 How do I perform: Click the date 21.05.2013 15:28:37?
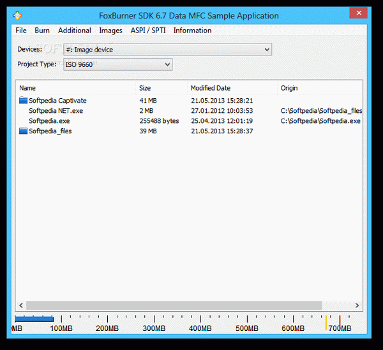(222, 131)
